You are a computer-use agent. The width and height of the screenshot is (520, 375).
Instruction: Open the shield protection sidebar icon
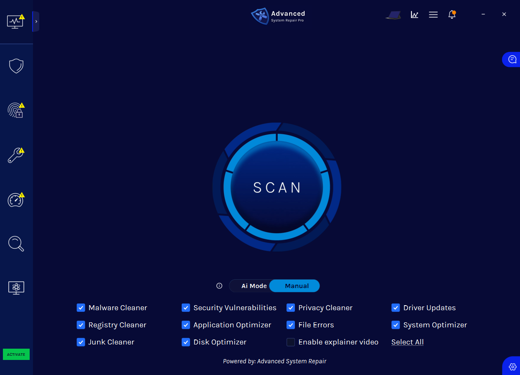16,66
